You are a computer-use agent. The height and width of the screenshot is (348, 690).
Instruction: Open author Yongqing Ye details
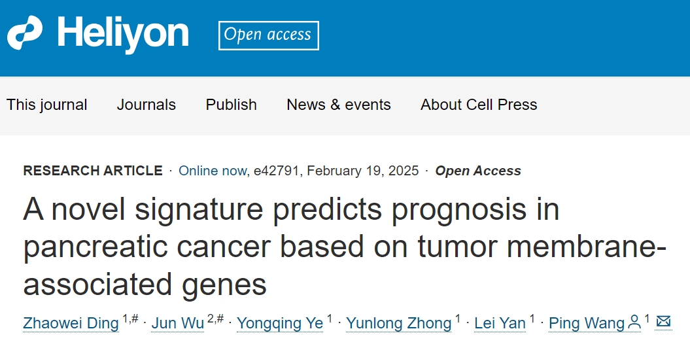[280, 323]
